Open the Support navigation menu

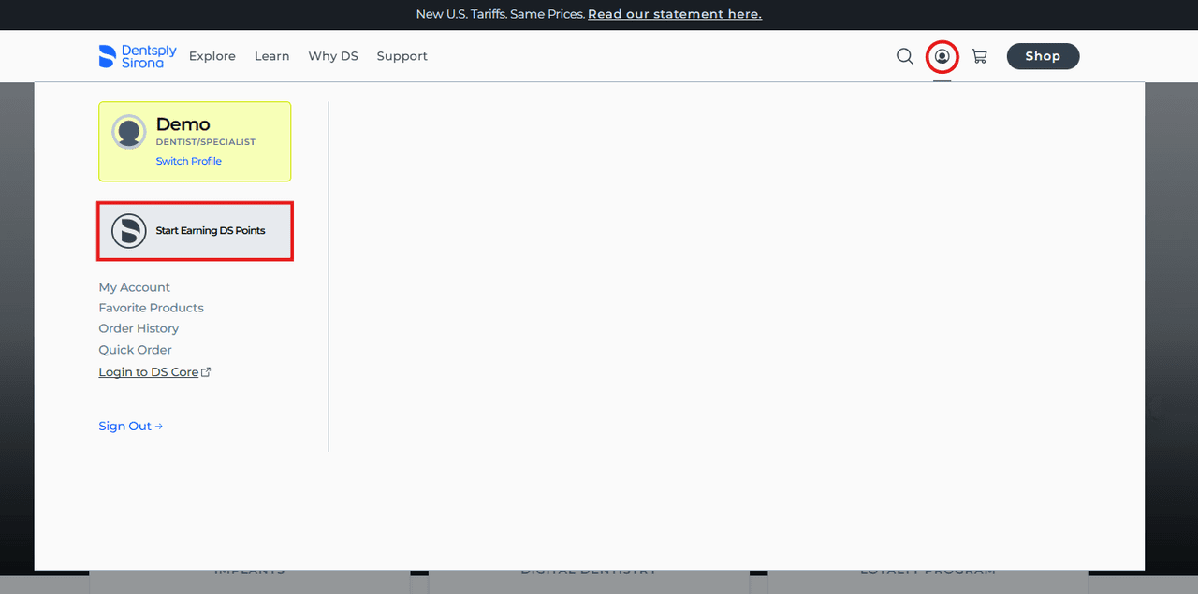[402, 56]
